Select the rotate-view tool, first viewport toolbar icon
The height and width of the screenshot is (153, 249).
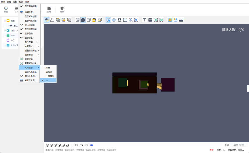click(47, 20)
